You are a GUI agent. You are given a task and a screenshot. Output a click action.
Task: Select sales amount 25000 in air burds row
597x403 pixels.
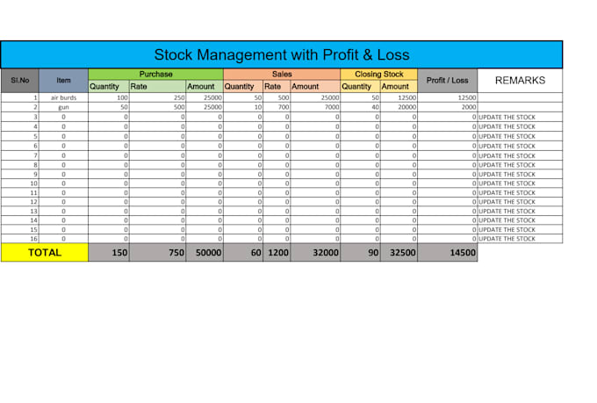pos(315,97)
